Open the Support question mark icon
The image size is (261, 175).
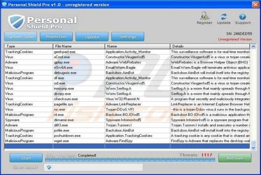coord(242,17)
